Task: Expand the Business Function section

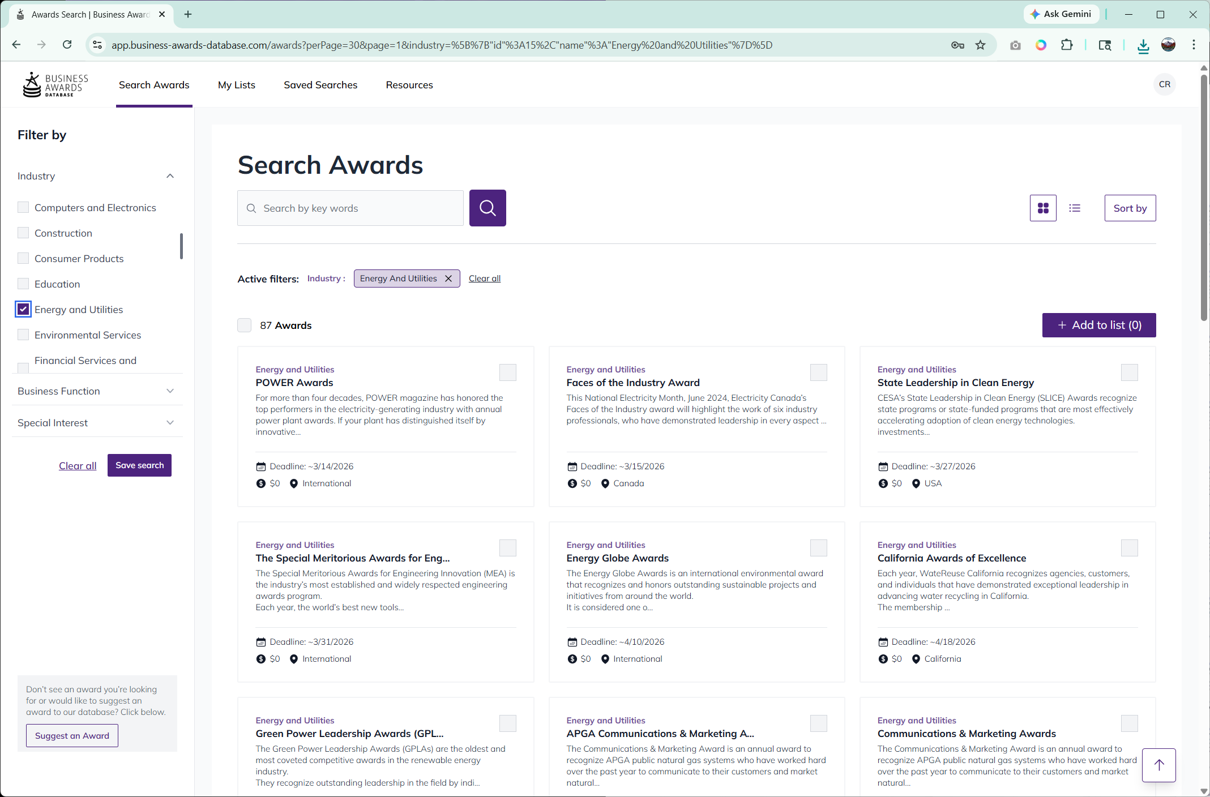Action: coord(170,391)
